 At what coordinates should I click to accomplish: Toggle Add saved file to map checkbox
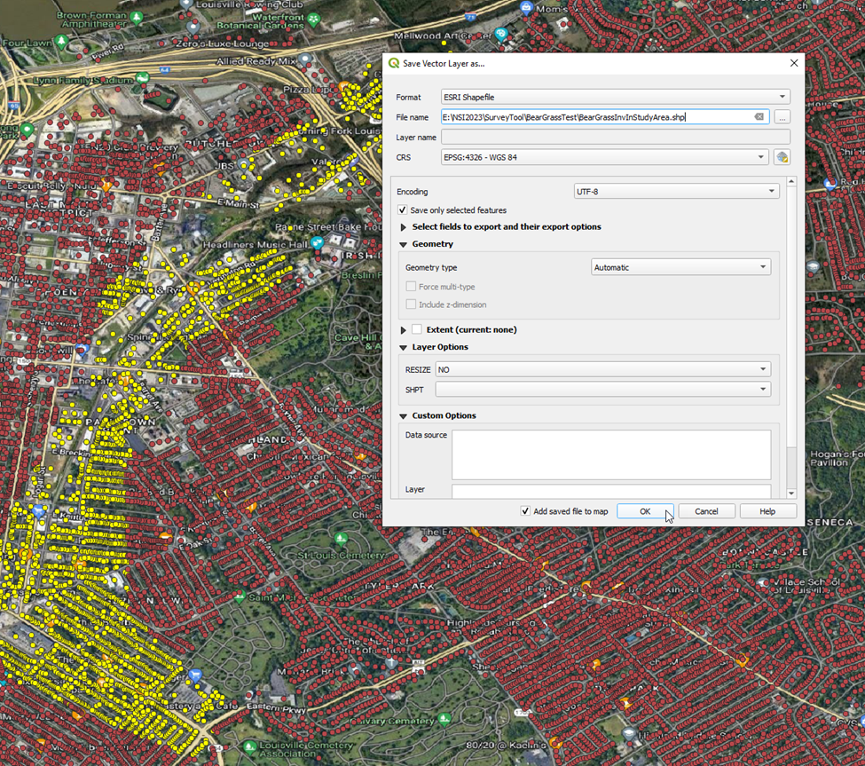(x=526, y=511)
